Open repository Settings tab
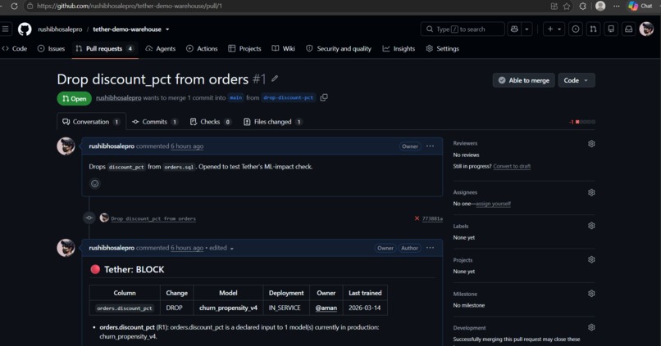The image size is (661, 346). pos(442,48)
